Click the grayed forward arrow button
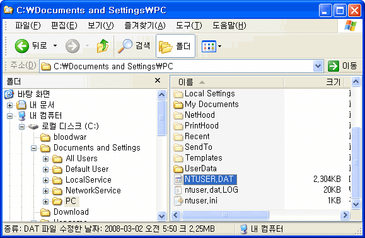365x238 pixels. tap(72, 46)
